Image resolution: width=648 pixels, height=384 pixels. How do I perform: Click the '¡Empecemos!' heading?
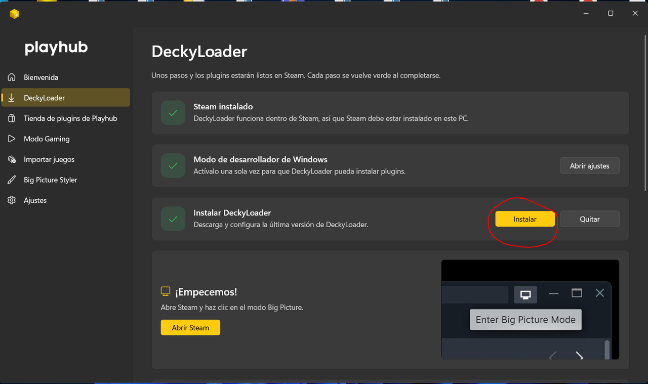(x=206, y=292)
